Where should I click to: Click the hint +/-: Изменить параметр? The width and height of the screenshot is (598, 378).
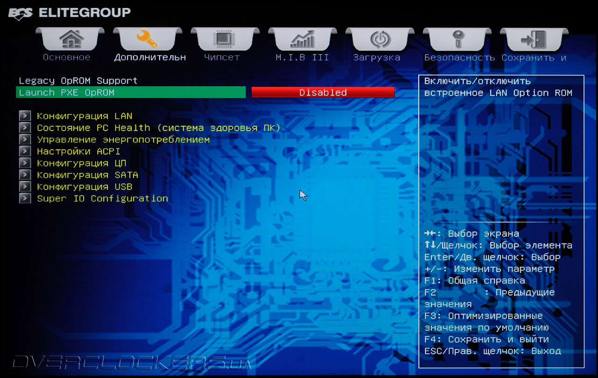click(489, 269)
